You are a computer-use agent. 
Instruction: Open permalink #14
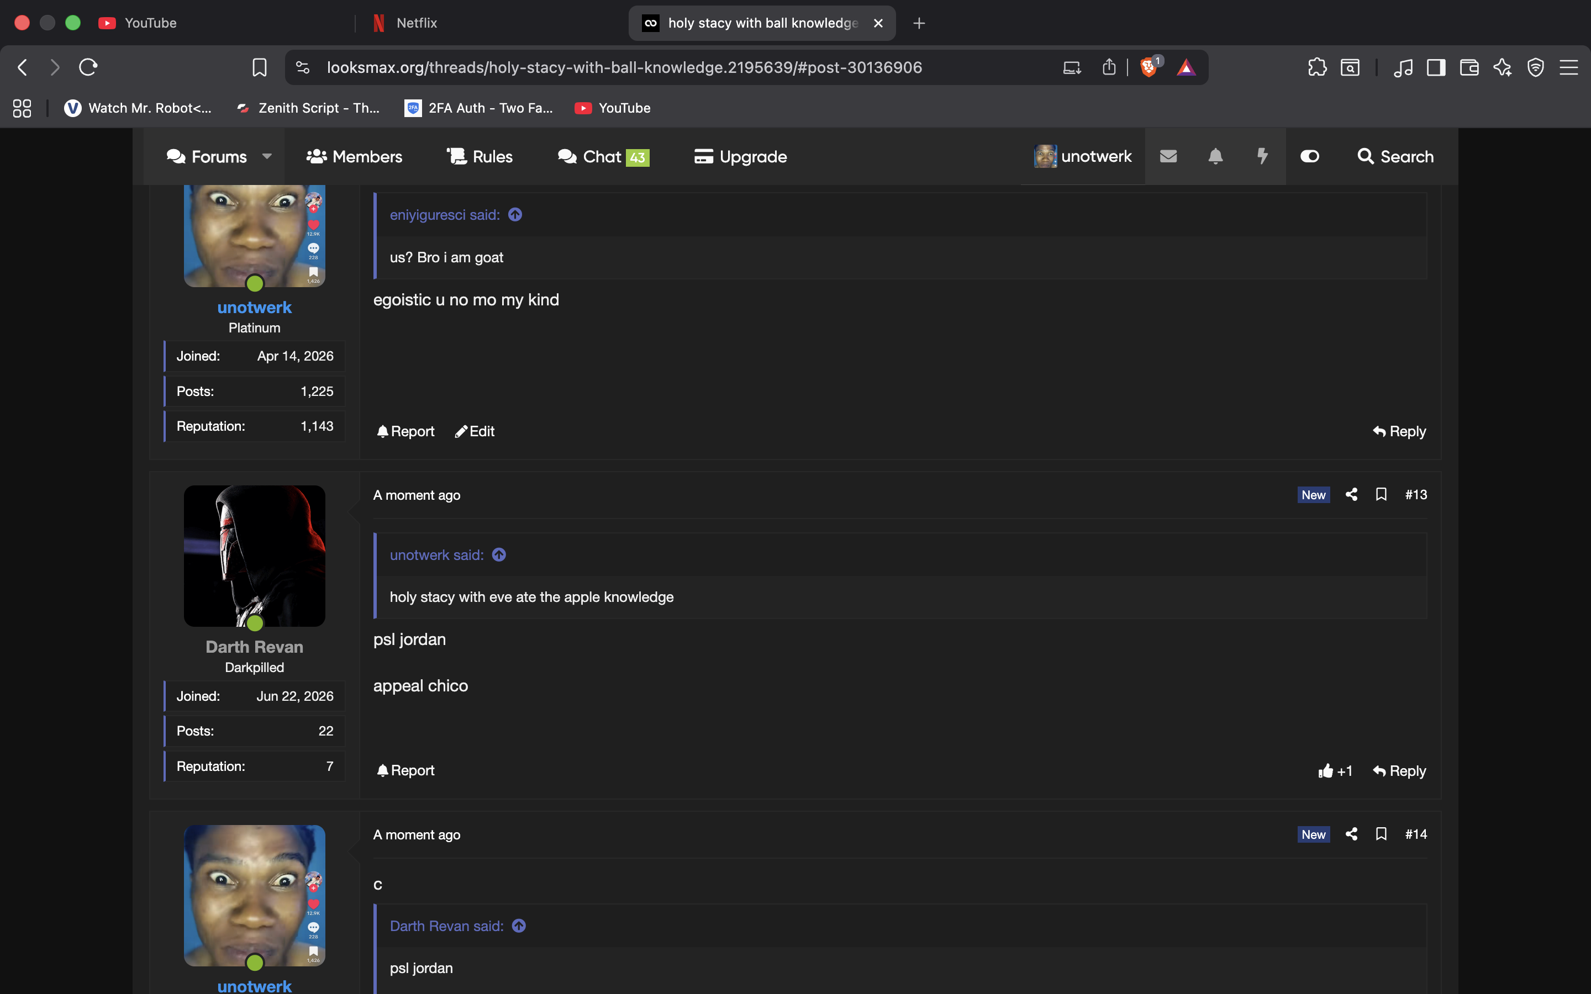coord(1416,834)
